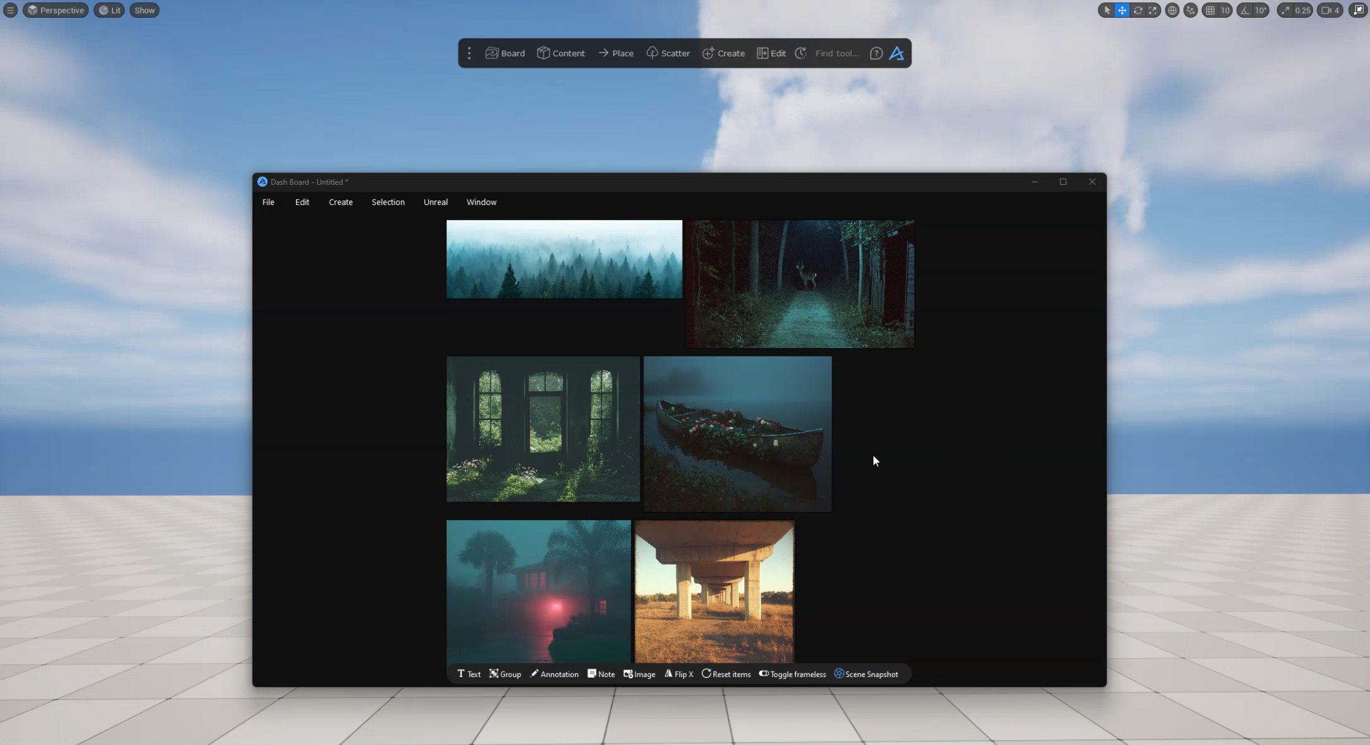Click the Reset items button
This screenshot has width=1370, height=745.
tap(726, 674)
